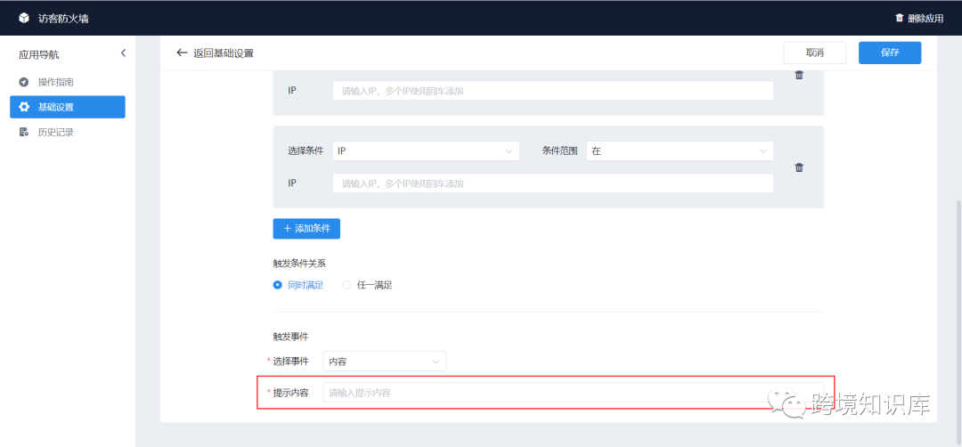The height and width of the screenshot is (447, 962).
Task: Click the 应用导航 heading
Action: [x=38, y=54]
